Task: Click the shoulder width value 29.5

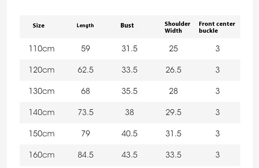Action: coord(173,112)
